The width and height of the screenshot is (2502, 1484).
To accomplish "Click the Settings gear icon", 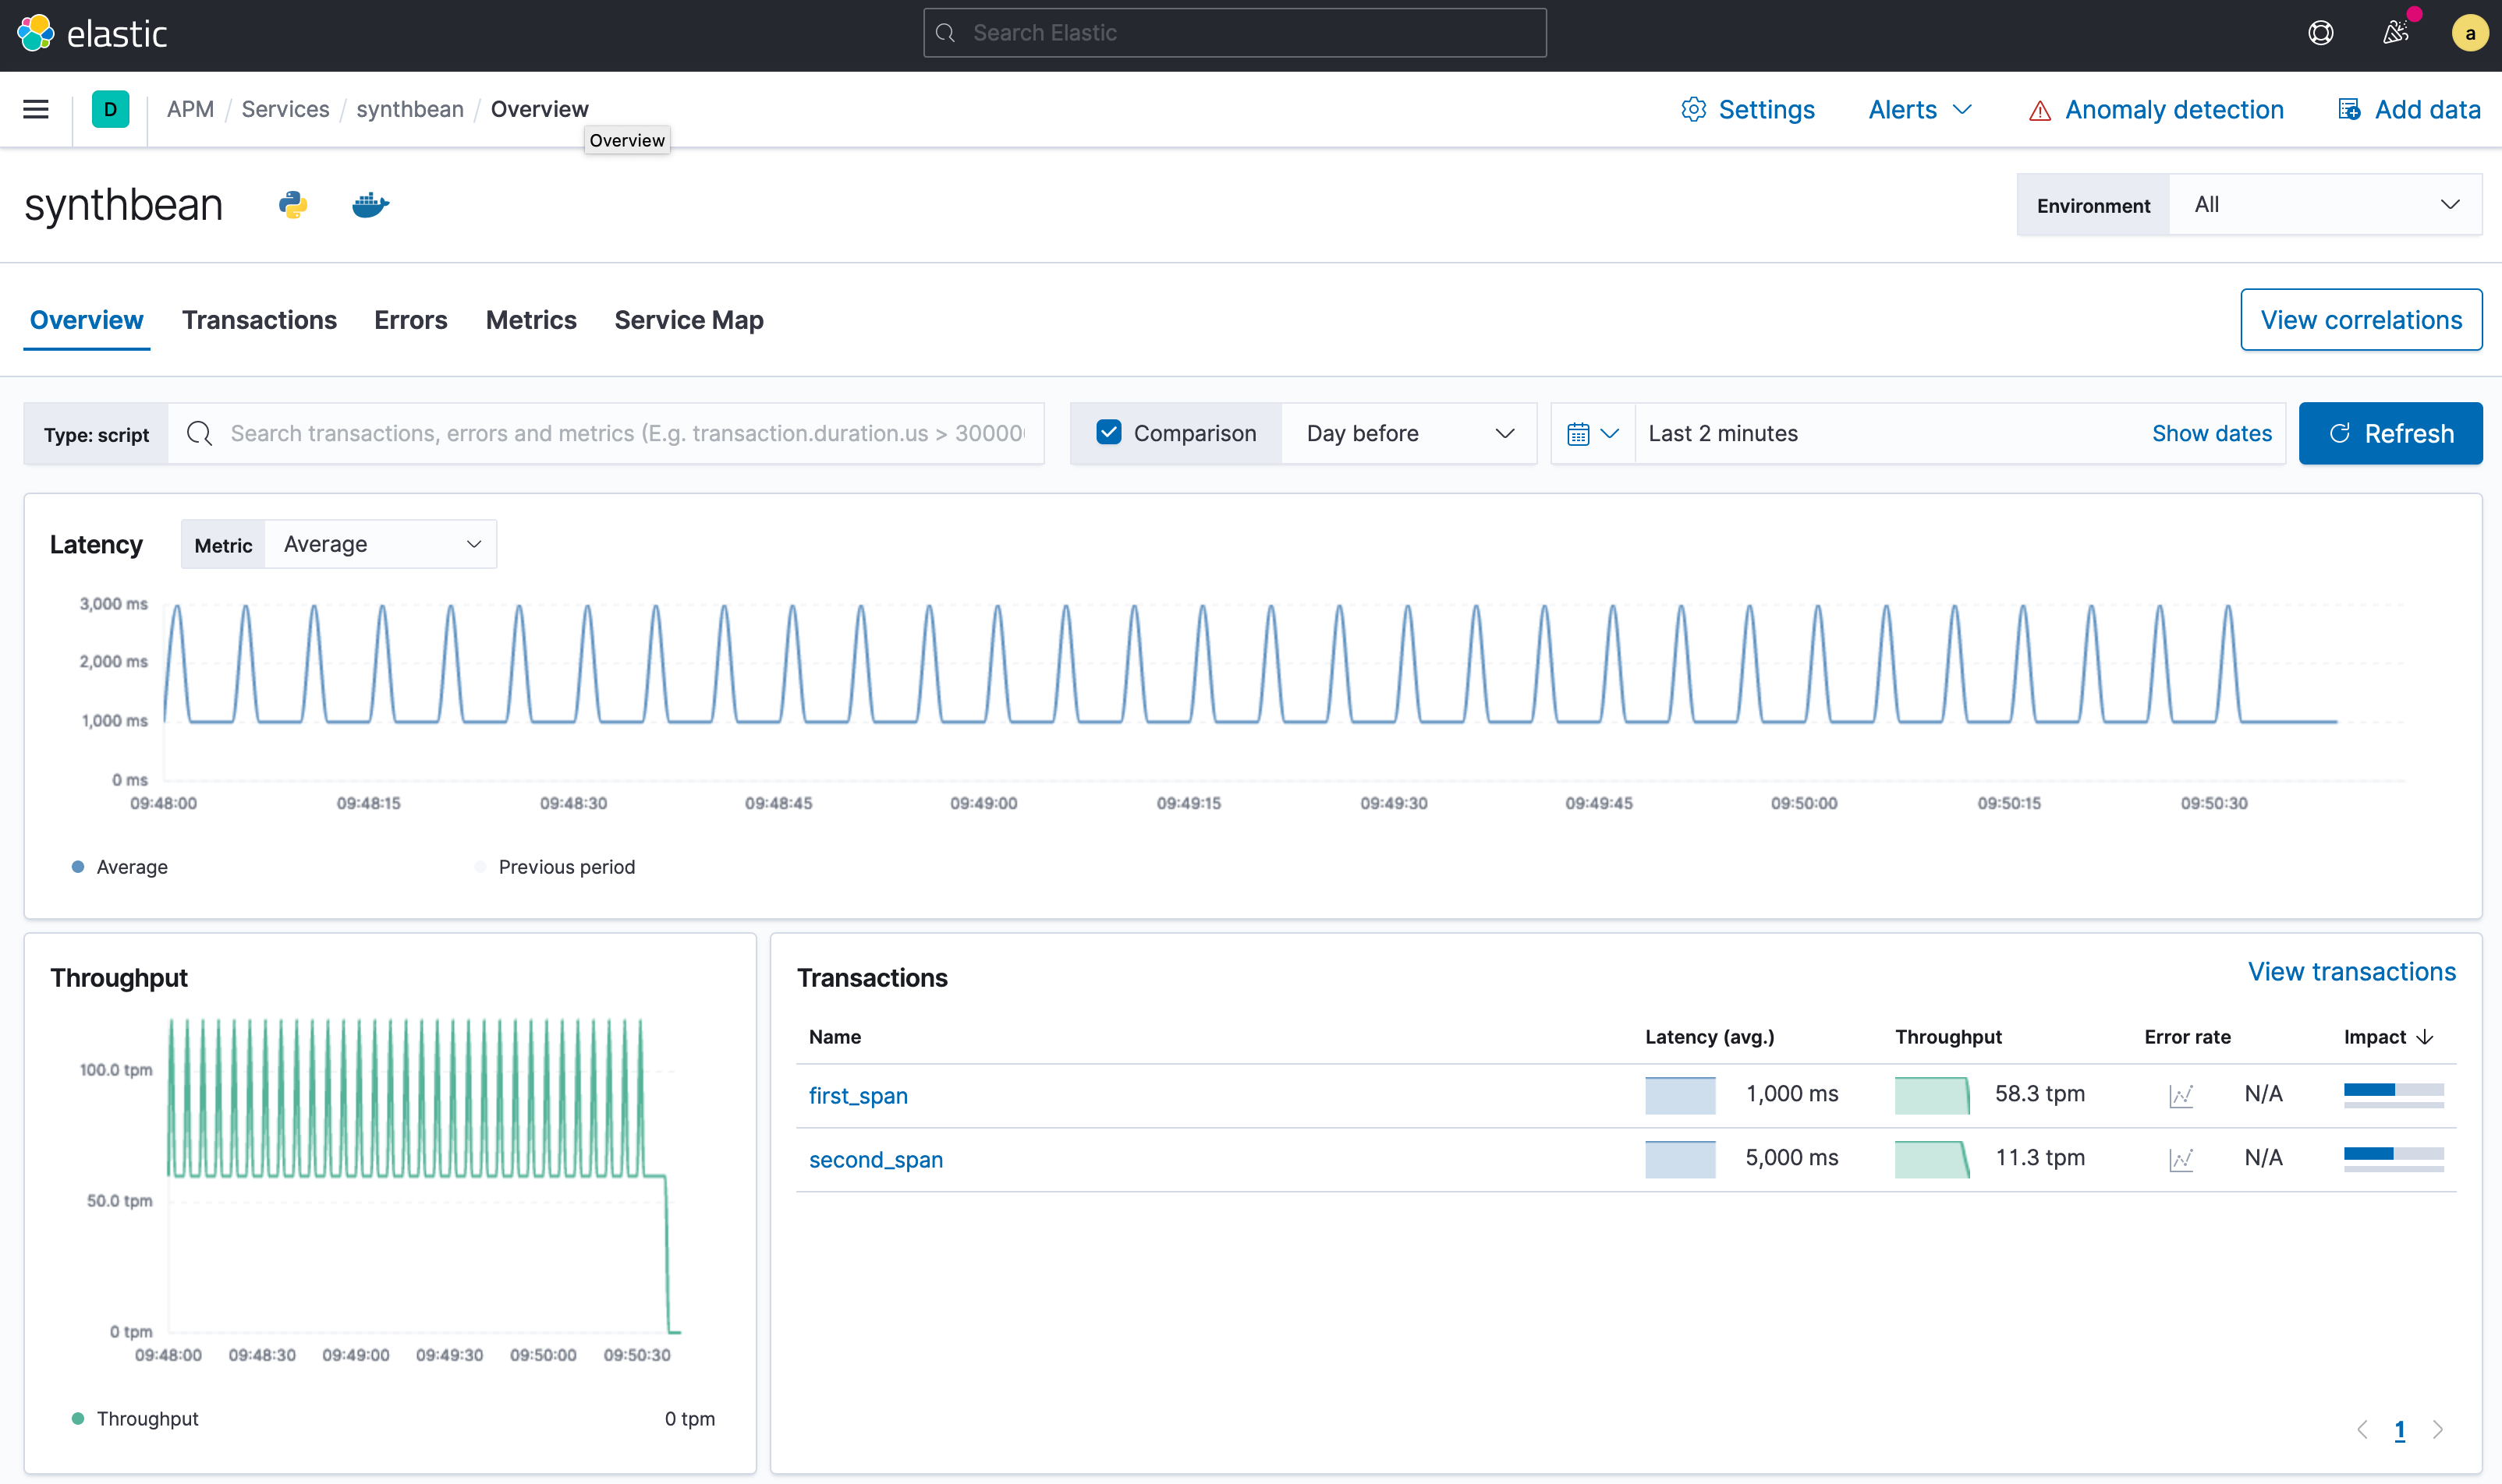I will 1692,109.
